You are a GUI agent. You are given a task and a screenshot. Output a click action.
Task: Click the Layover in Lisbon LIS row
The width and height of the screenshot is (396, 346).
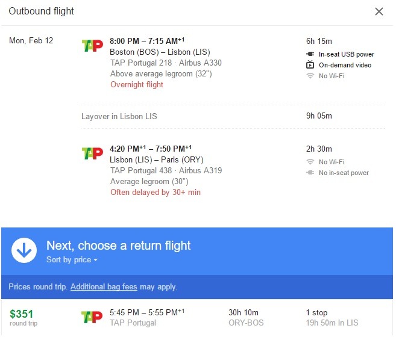pyautogui.click(x=233, y=116)
